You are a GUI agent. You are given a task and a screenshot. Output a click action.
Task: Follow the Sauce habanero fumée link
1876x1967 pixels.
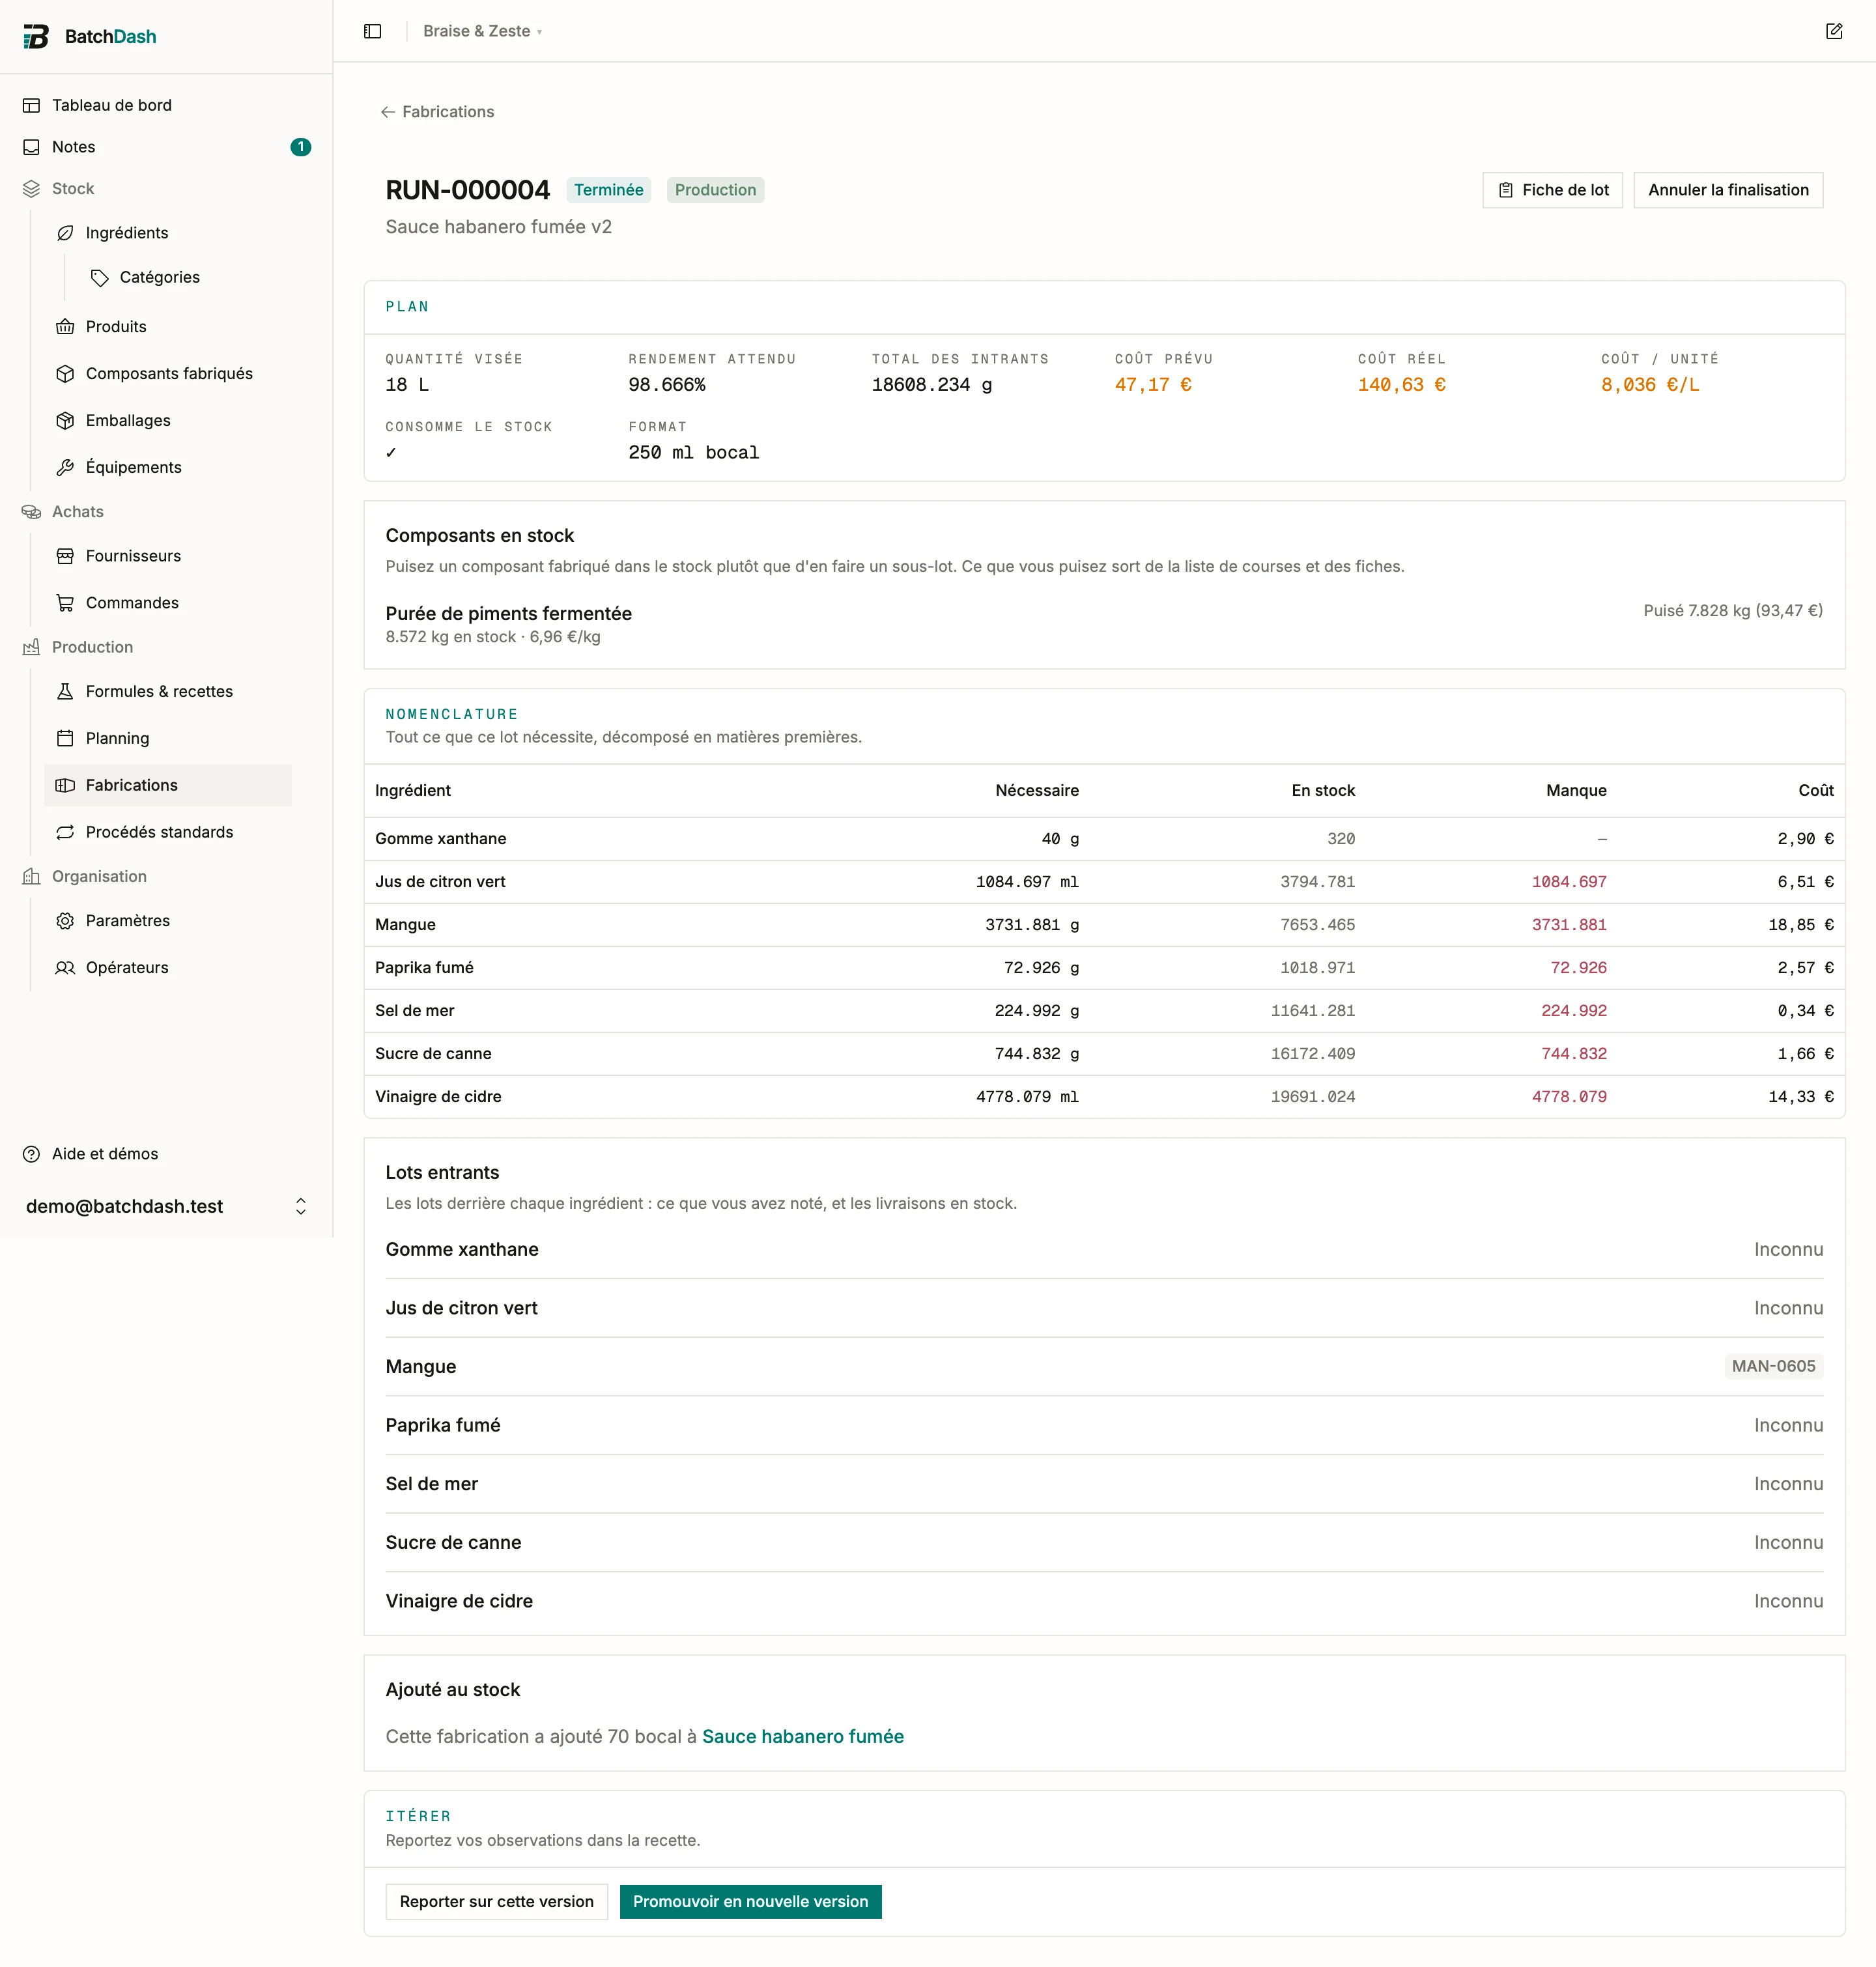(802, 1736)
